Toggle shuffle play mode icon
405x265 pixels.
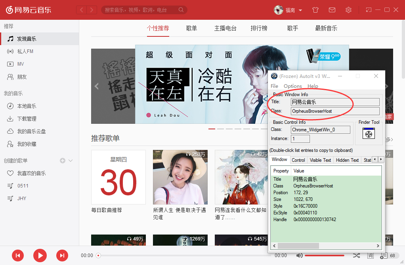coord(356,256)
